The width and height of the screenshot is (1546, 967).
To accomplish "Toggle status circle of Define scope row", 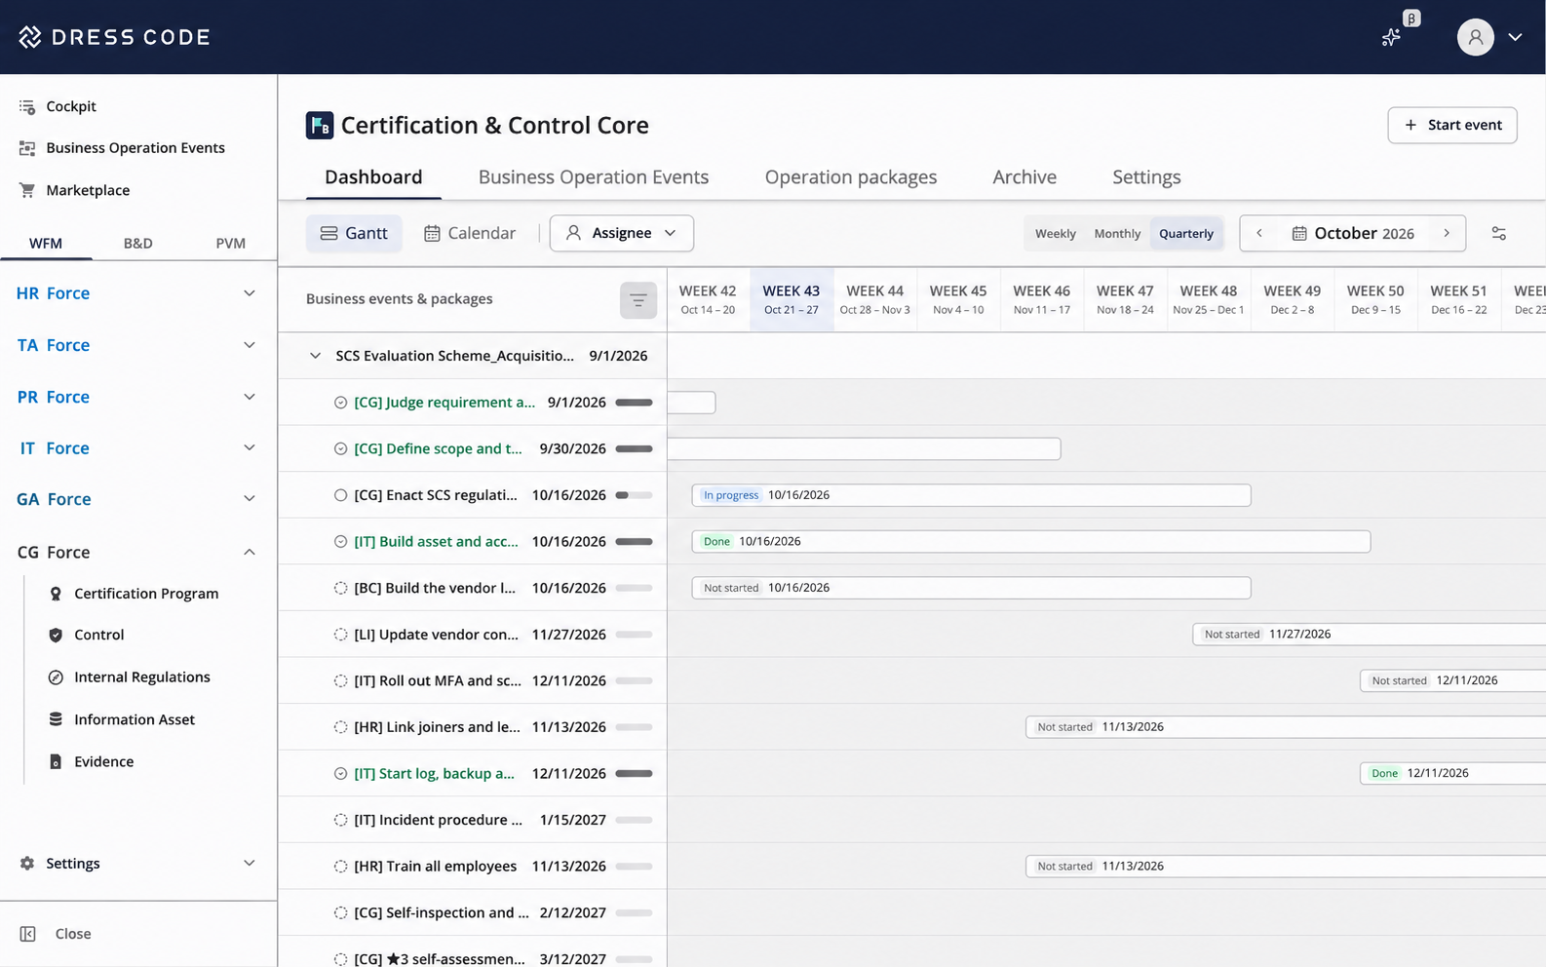I will click(x=340, y=449).
